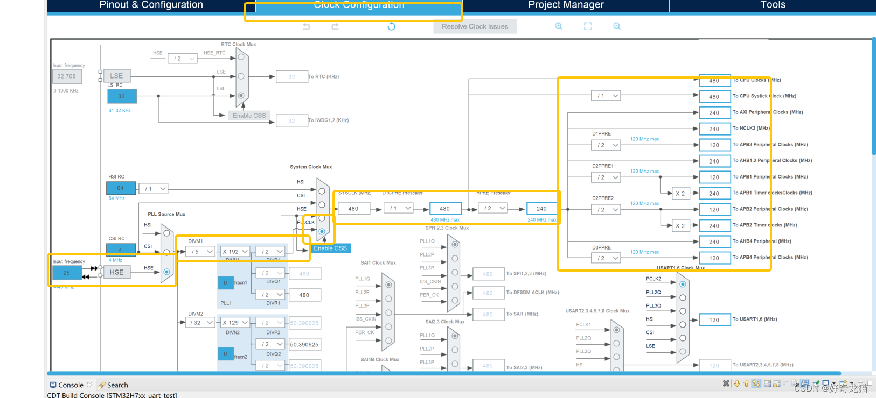The image size is (876, 398).
Task: Toggle the console double-arrow sync icon
Action: pos(756,383)
